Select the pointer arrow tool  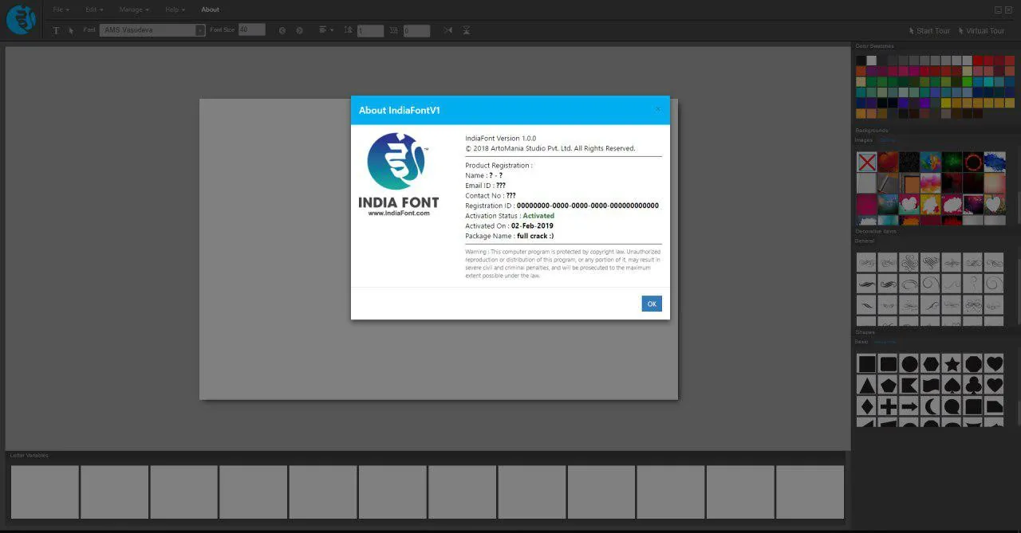71,30
